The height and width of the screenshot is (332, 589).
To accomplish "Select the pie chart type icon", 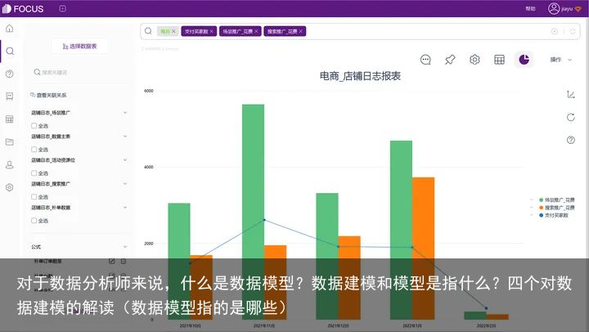I will tap(524, 60).
